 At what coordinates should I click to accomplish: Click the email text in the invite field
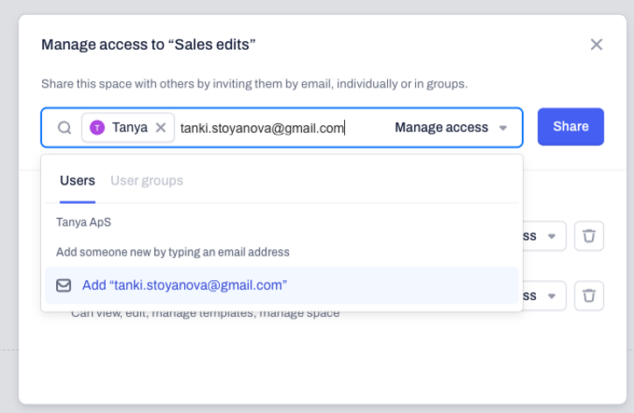pos(262,128)
